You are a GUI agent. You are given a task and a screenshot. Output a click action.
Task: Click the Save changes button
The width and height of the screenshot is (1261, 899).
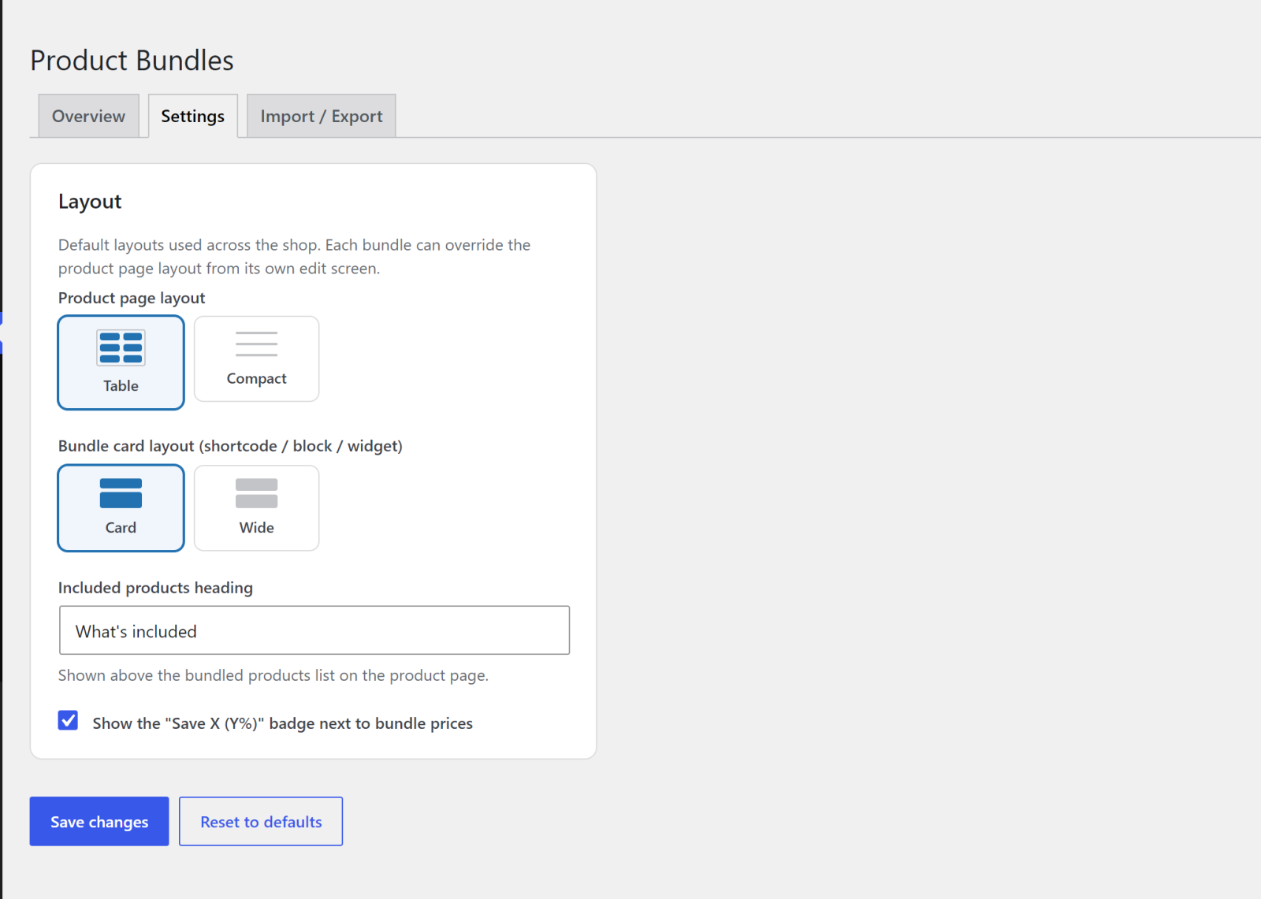[99, 821]
